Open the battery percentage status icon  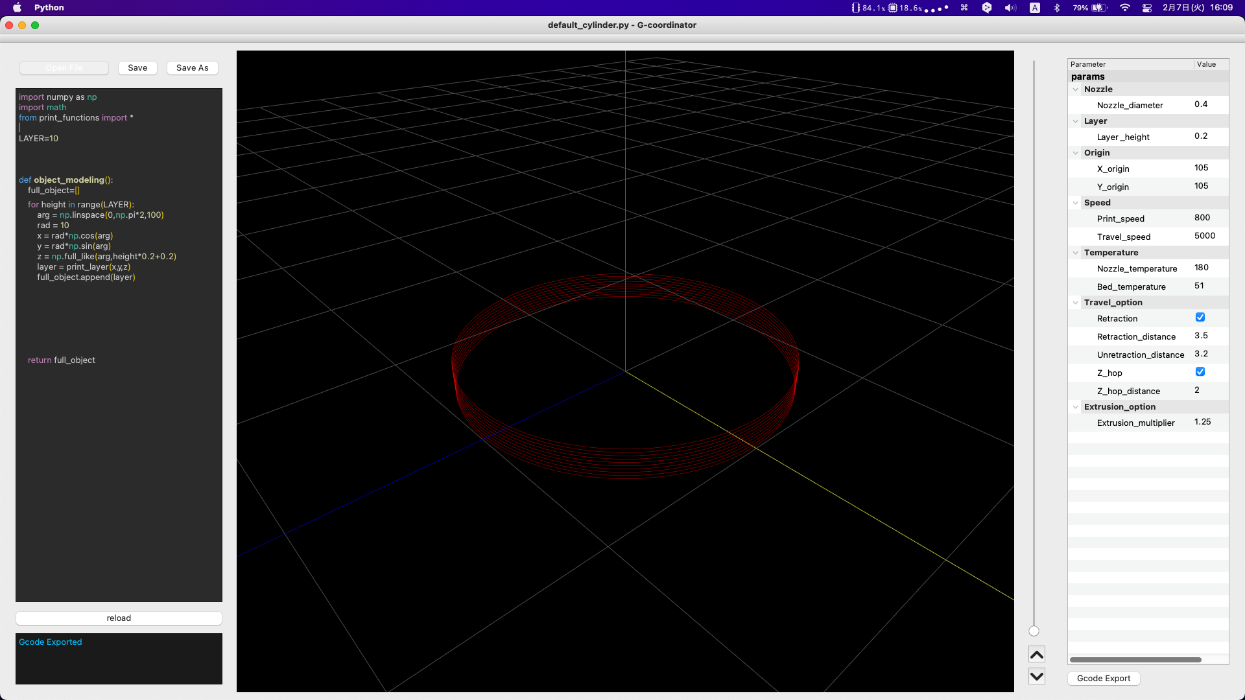pyautogui.click(x=1093, y=8)
